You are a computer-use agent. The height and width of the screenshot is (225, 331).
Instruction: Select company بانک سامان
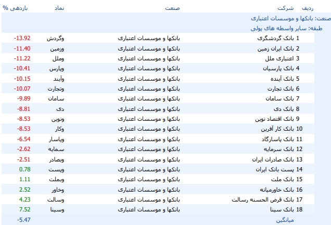point(279,98)
